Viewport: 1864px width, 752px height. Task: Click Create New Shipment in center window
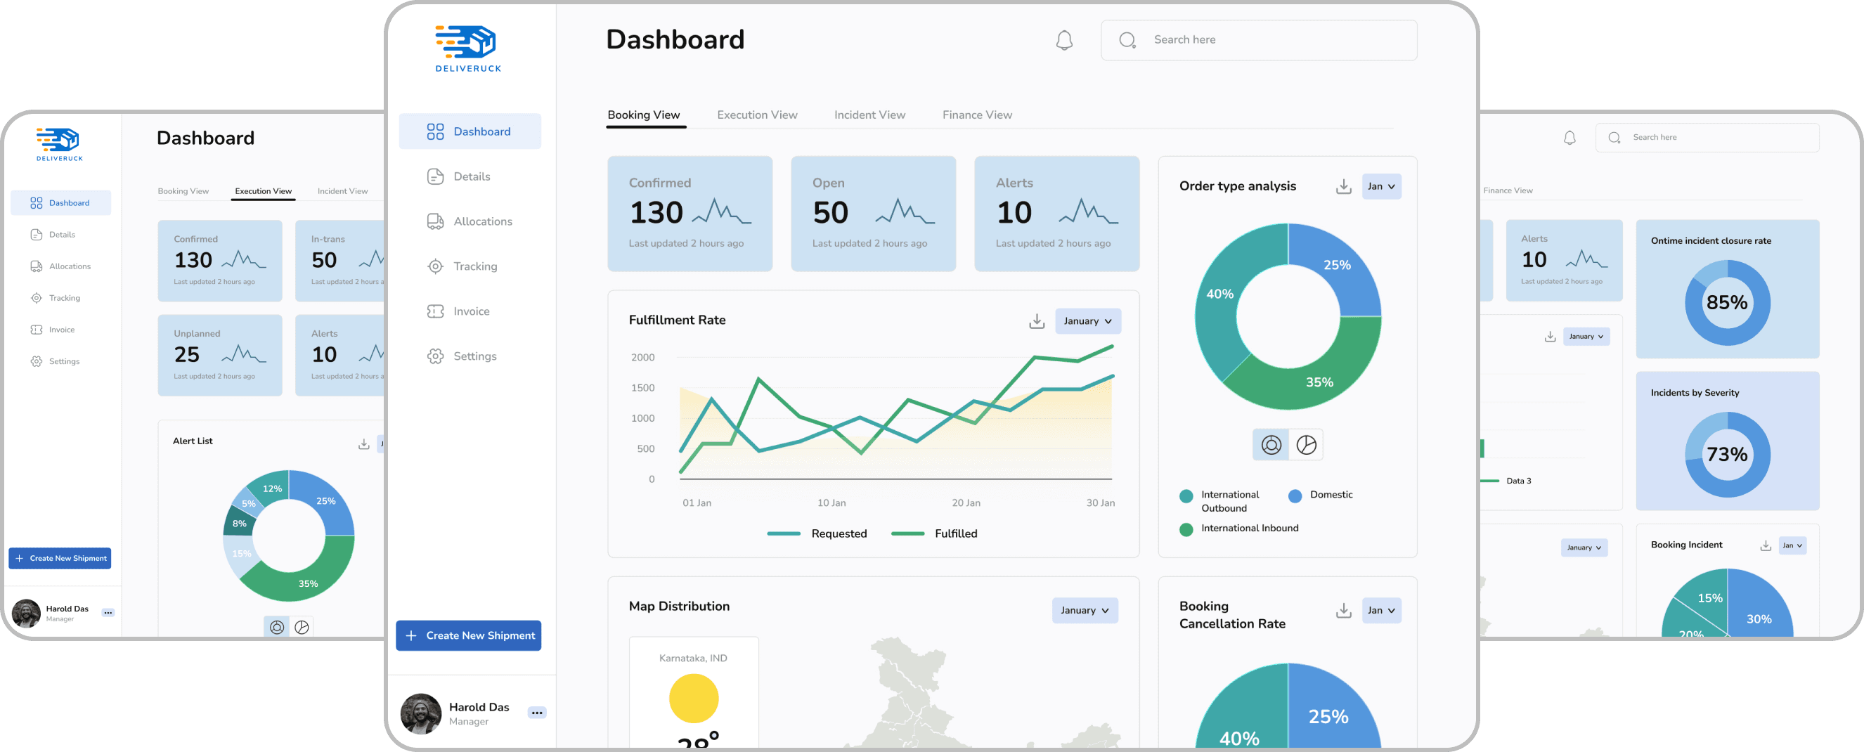click(468, 635)
